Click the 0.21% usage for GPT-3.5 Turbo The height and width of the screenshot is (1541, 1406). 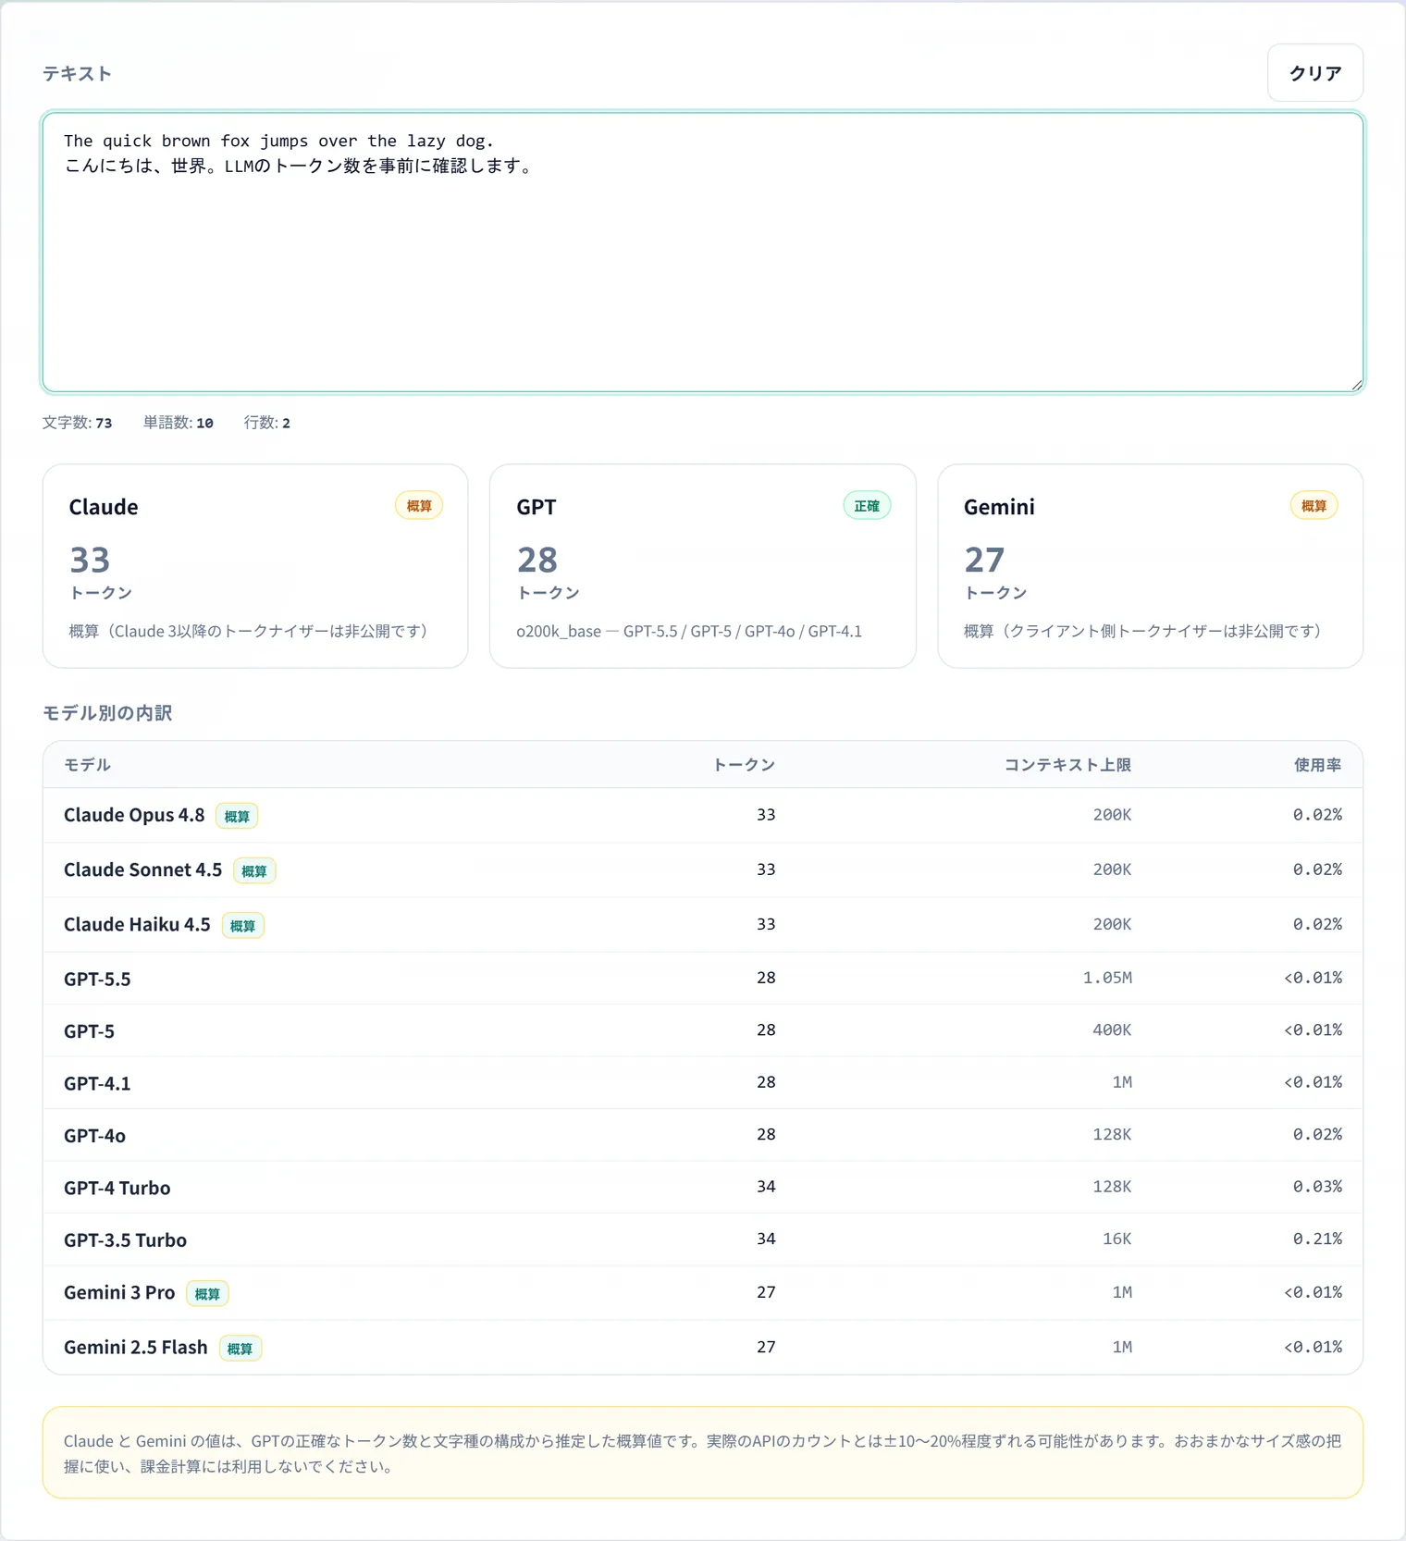click(1317, 1239)
